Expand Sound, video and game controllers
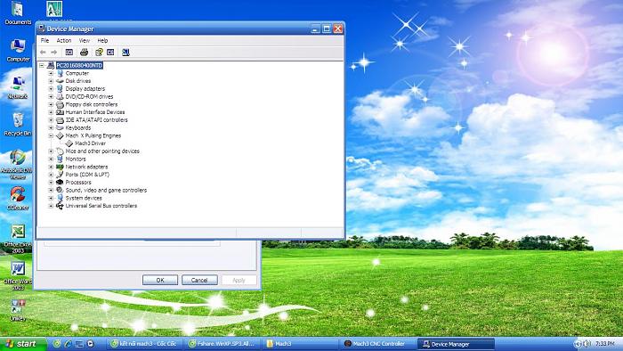The height and width of the screenshot is (351, 623). click(51, 190)
